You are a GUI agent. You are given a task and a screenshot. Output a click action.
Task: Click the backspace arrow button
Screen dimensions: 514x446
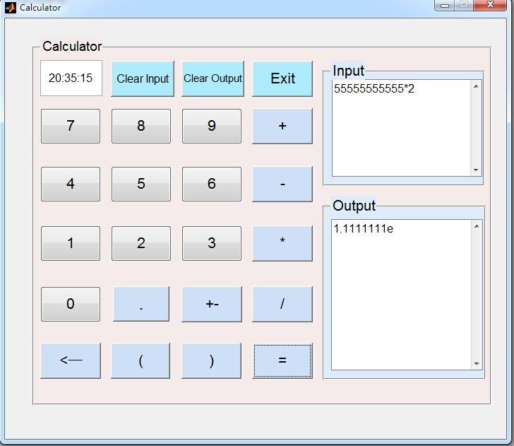71,361
